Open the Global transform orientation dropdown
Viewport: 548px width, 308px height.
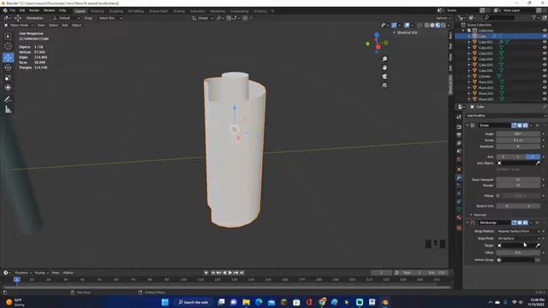click(x=202, y=18)
